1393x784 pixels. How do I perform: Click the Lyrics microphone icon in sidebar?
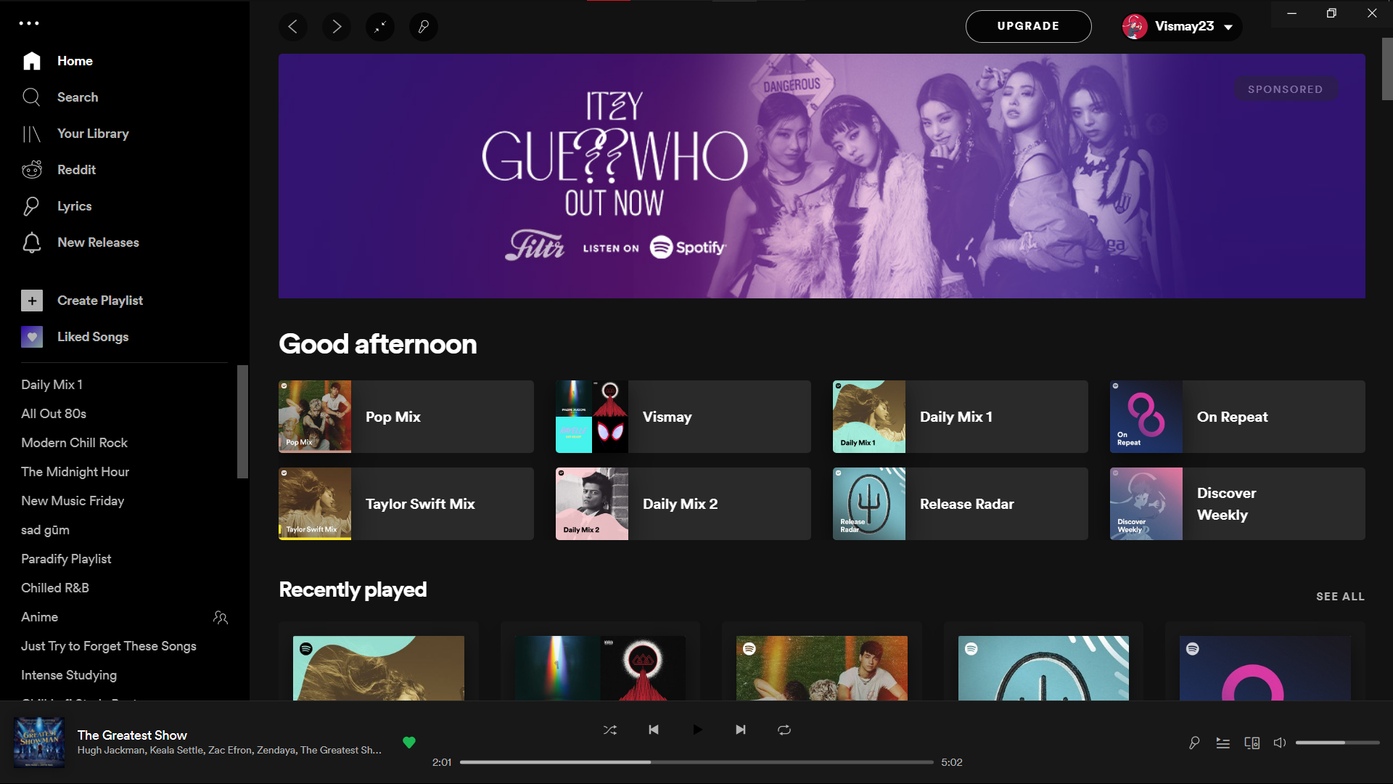coord(32,206)
